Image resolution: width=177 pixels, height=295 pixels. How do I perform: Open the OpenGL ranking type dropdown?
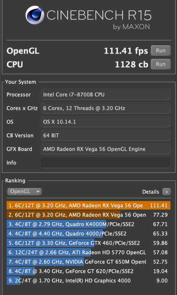pos(24,192)
